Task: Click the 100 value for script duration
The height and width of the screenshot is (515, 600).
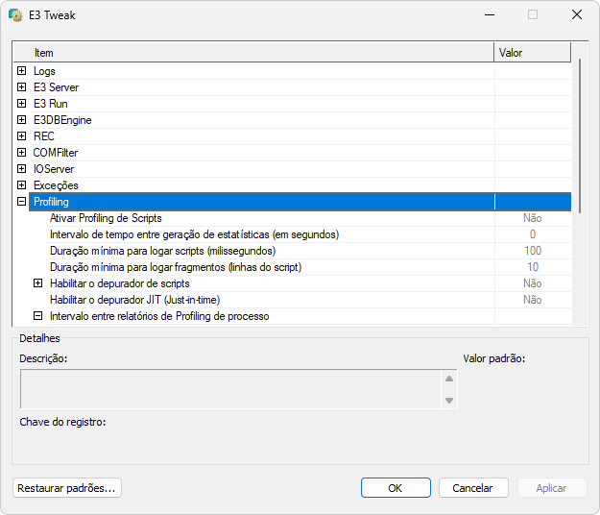Action: [x=533, y=251]
